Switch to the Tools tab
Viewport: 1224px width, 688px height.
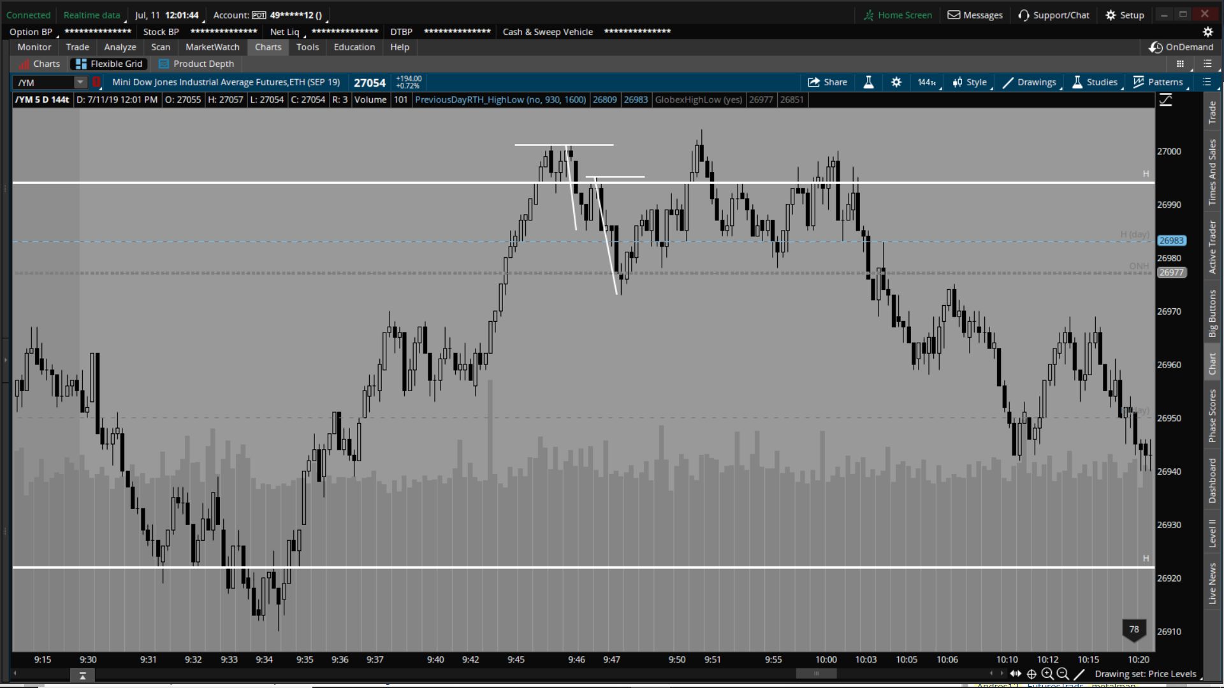click(x=307, y=47)
